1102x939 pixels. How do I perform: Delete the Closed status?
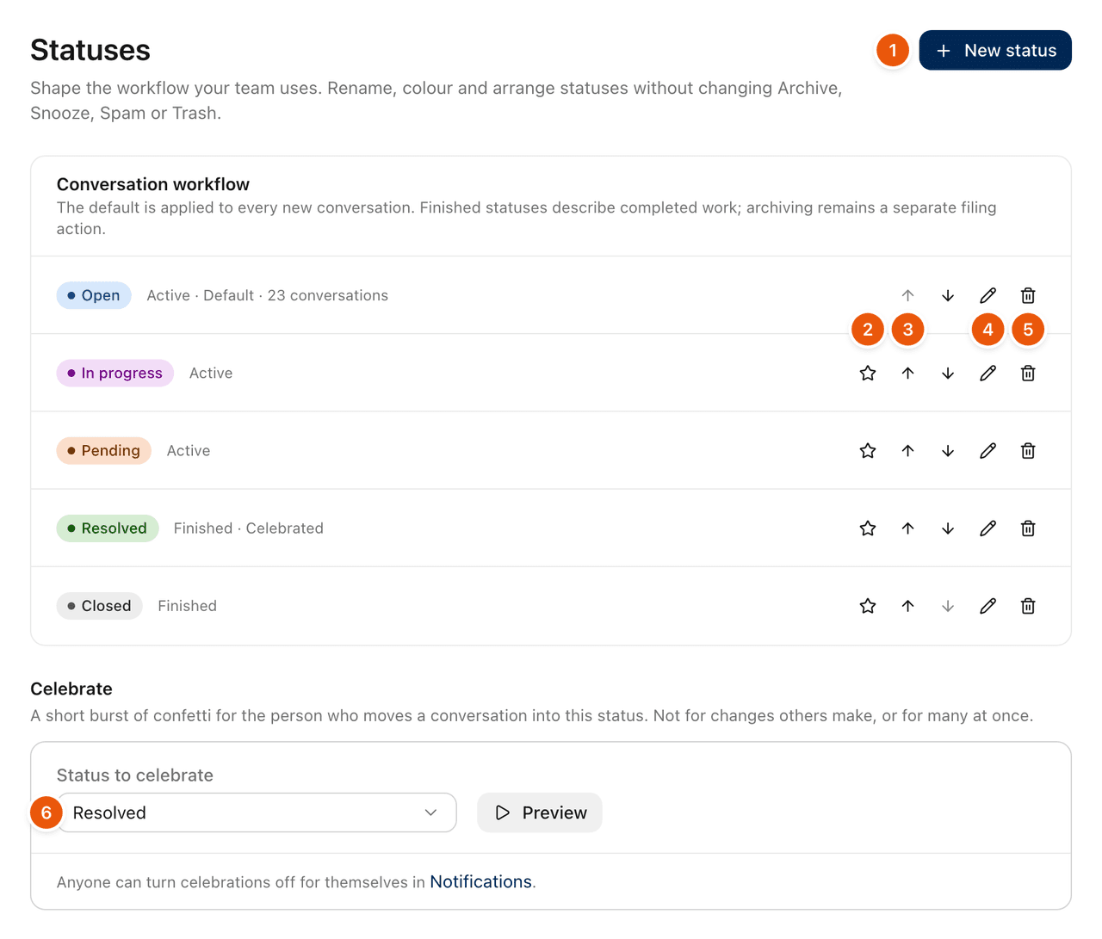pyautogui.click(x=1028, y=606)
